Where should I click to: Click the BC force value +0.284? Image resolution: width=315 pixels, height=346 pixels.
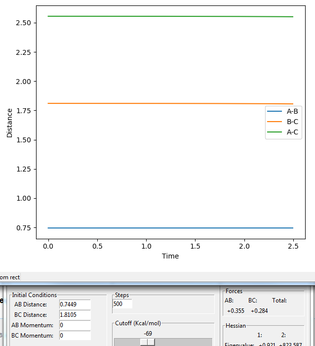pyautogui.click(x=259, y=311)
